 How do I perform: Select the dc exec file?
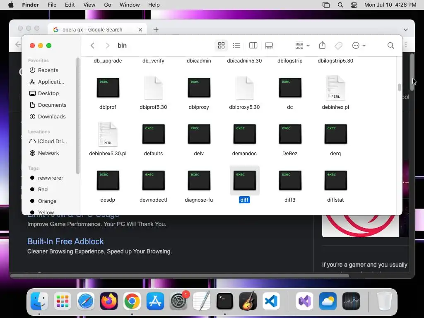click(x=290, y=88)
